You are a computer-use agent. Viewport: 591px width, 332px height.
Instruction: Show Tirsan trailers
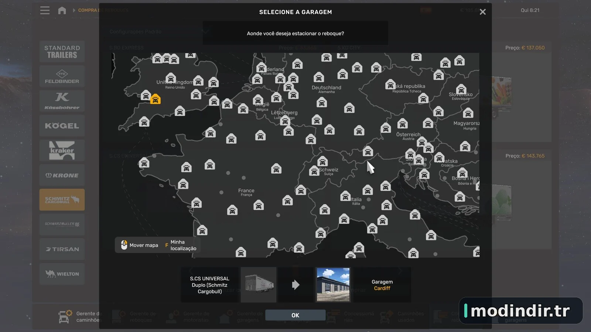[62, 249]
